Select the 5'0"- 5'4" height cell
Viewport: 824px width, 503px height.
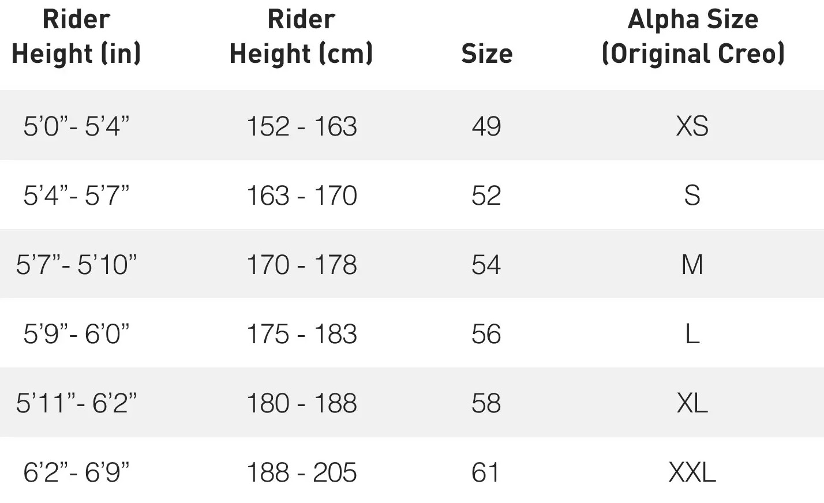(76, 126)
